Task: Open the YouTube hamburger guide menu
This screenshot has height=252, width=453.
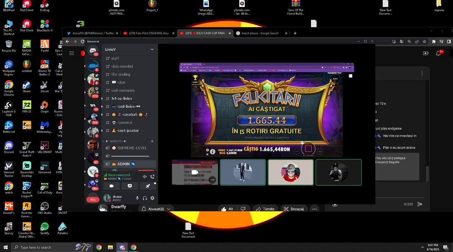Action: click(71, 53)
